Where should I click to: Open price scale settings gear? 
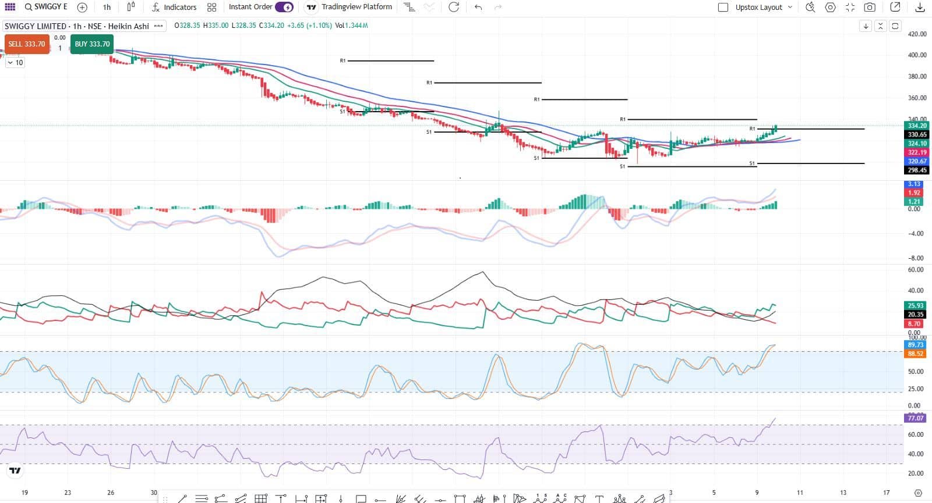[x=918, y=493]
